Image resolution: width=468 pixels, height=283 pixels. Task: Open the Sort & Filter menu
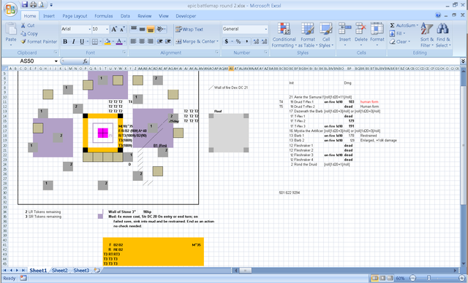pyautogui.click(x=427, y=35)
